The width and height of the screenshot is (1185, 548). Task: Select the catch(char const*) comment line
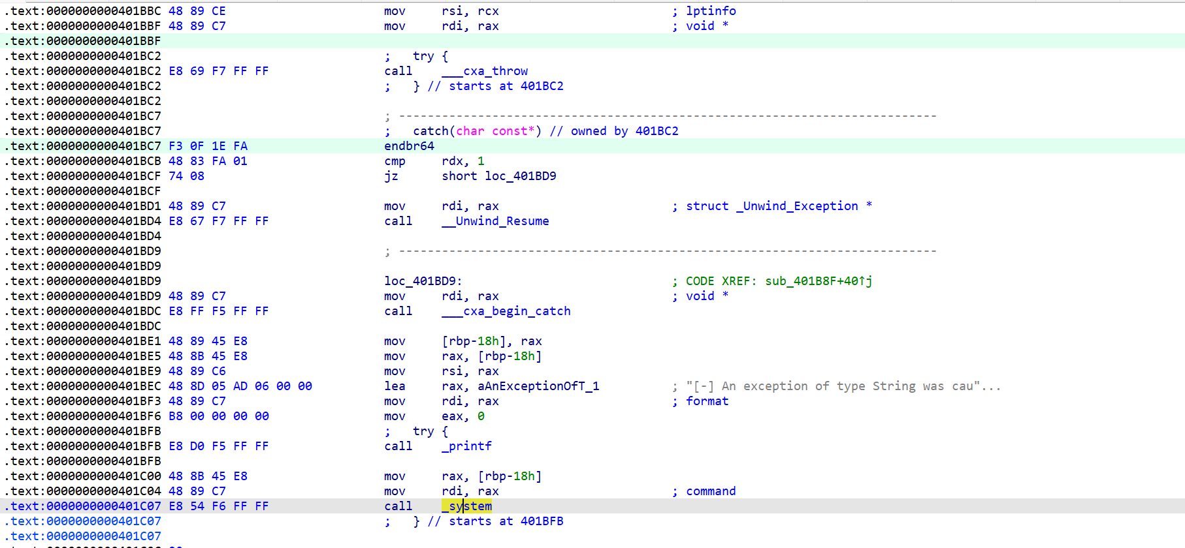point(545,131)
